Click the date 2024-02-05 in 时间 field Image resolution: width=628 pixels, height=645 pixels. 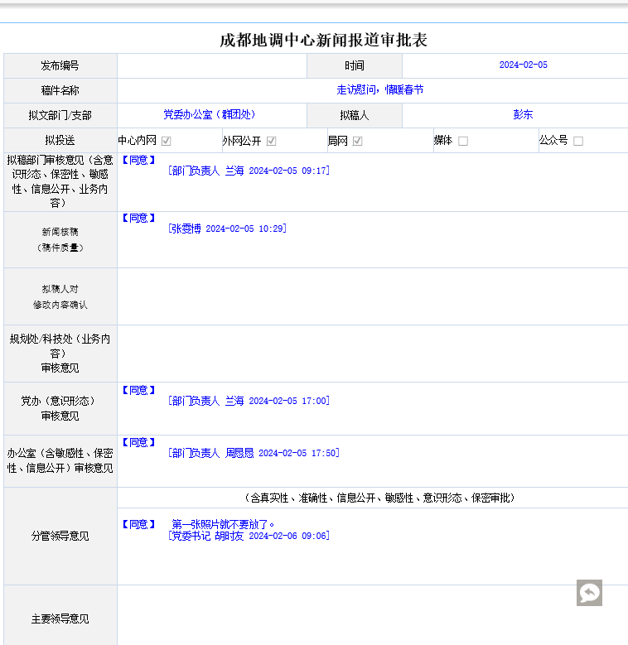pos(523,65)
